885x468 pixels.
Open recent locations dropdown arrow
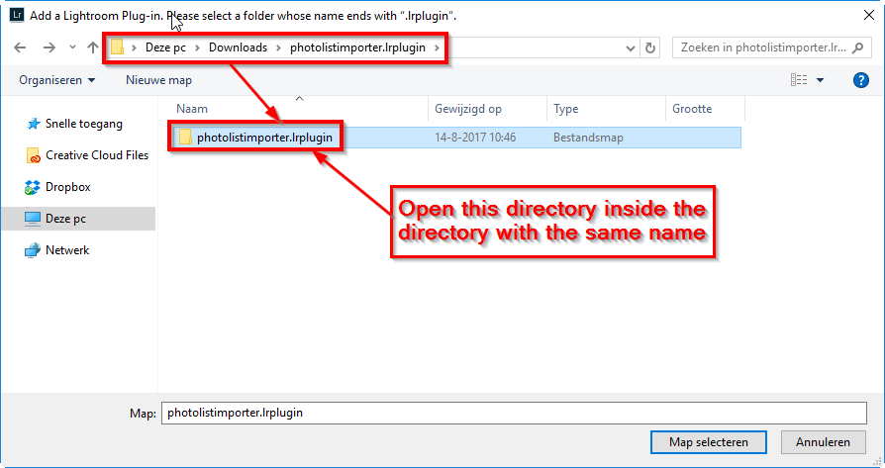[x=70, y=47]
